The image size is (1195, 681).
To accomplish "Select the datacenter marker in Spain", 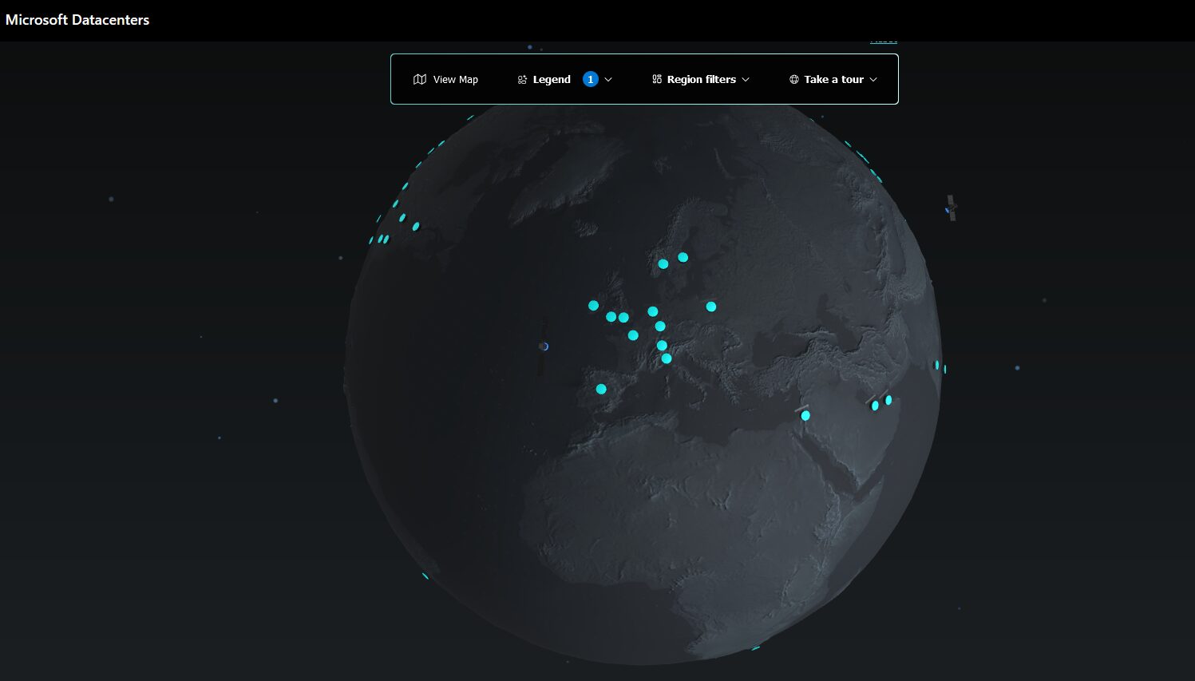I will click(601, 390).
